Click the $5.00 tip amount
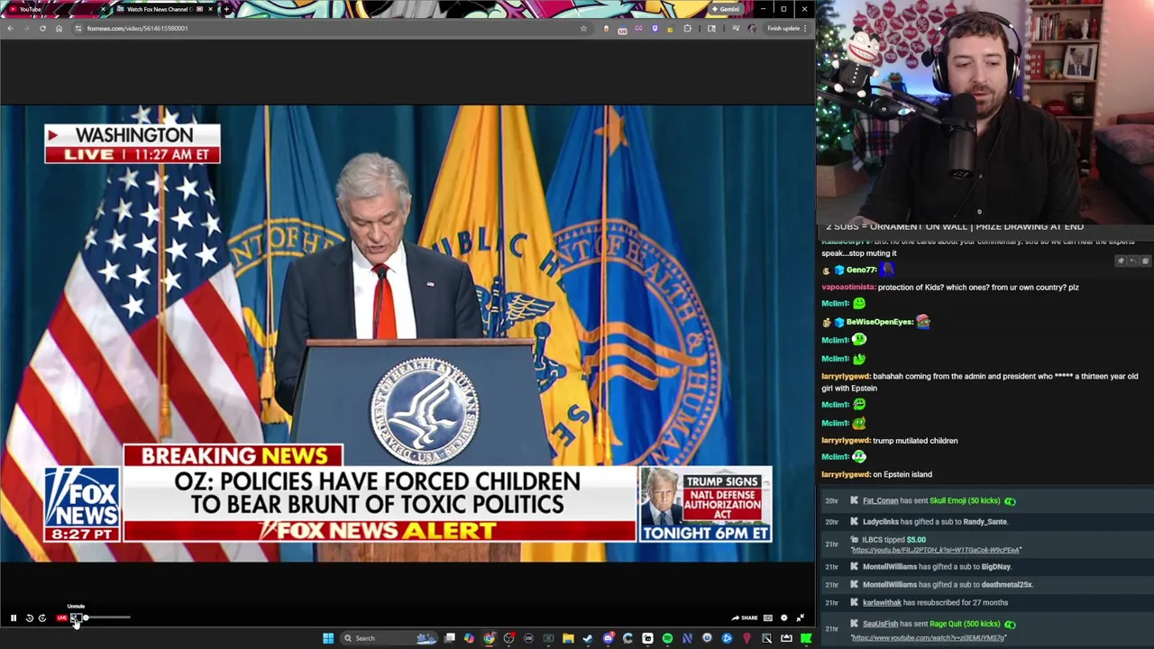Viewport: 1154px width, 649px height. tap(916, 540)
